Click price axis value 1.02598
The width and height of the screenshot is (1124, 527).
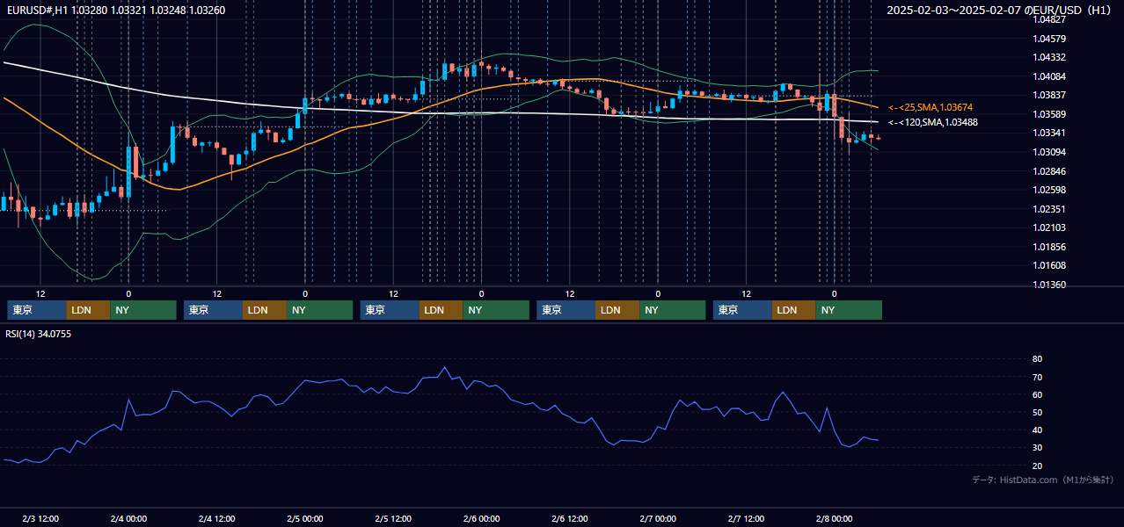[1049, 190]
